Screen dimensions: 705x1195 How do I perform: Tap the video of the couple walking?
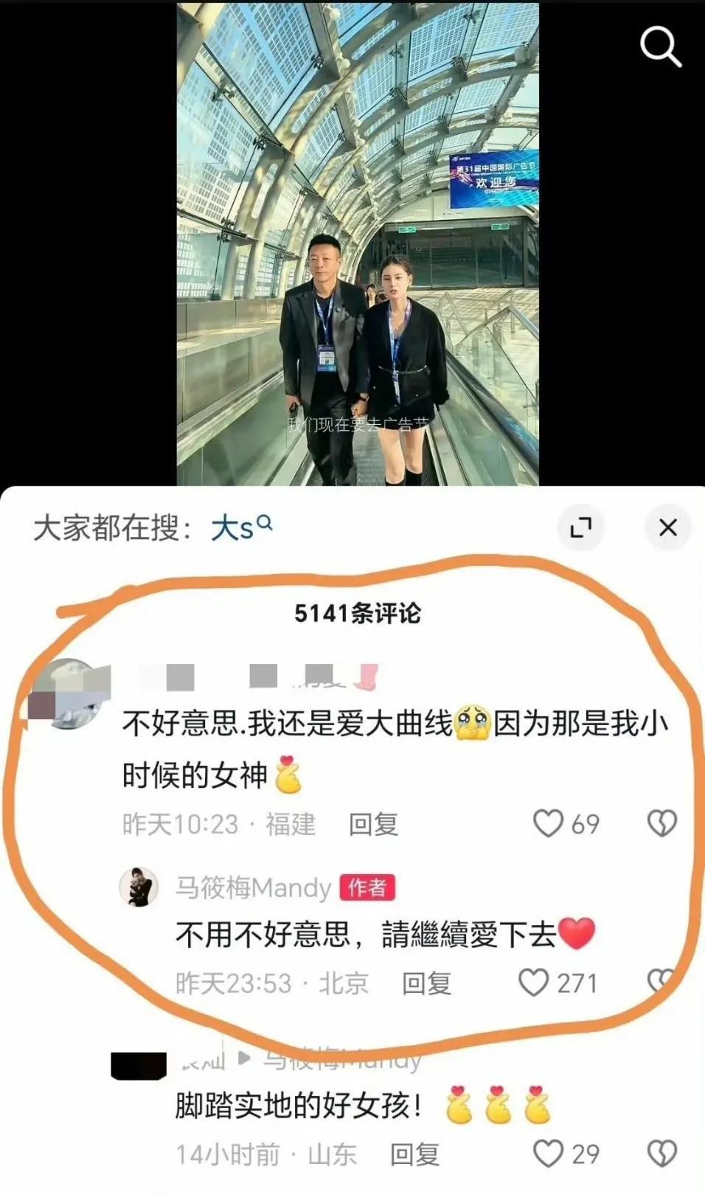click(358, 243)
